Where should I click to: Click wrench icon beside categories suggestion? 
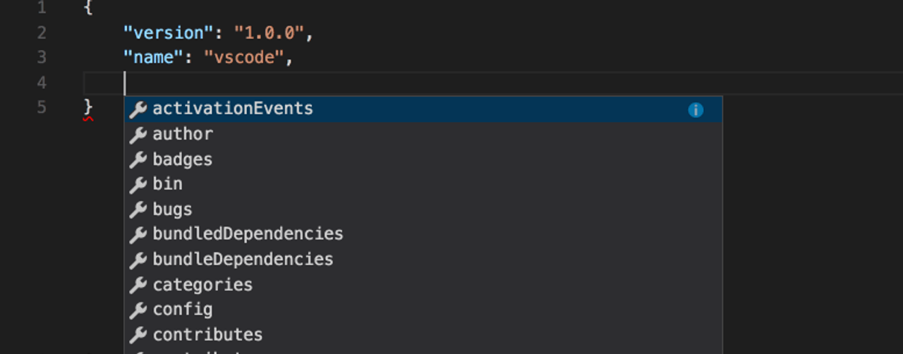(x=138, y=286)
